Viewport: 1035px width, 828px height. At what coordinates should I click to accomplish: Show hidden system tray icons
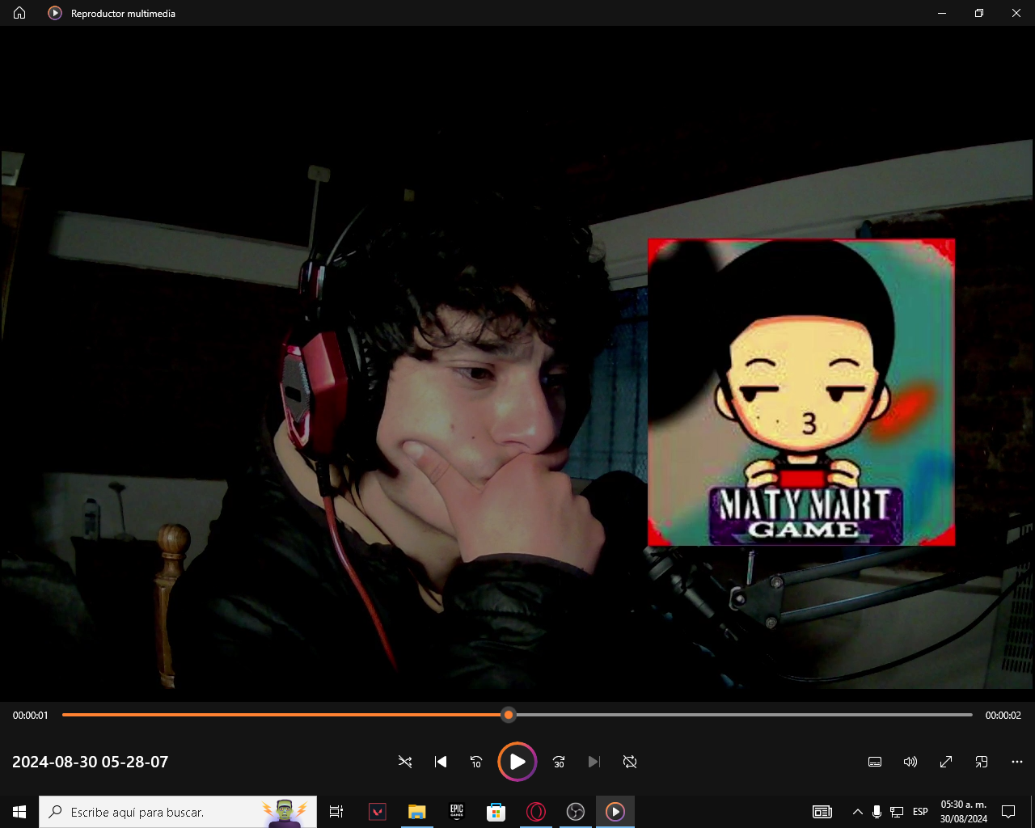(x=857, y=812)
